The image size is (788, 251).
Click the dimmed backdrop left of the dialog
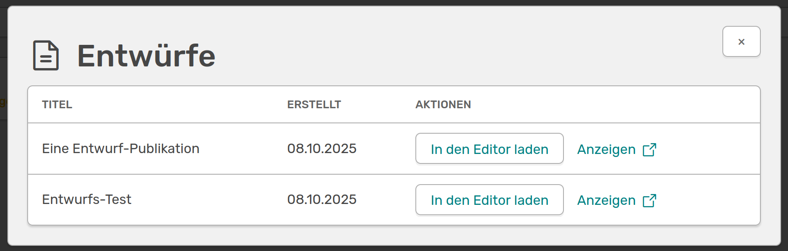[3, 173]
